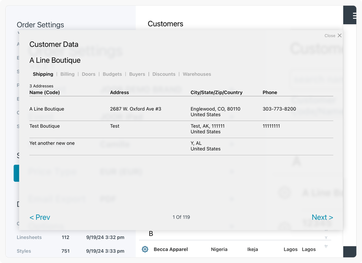The height and width of the screenshot is (263, 362).
Task: Click the Styles data row
Action: (x=24, y=251)
